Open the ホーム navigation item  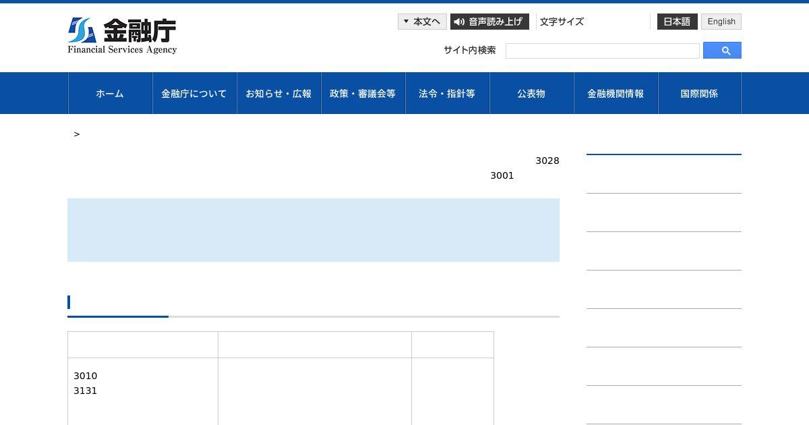(110, 93)
